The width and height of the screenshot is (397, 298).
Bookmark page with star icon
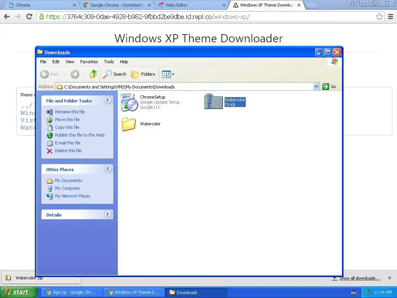(379, 17)
